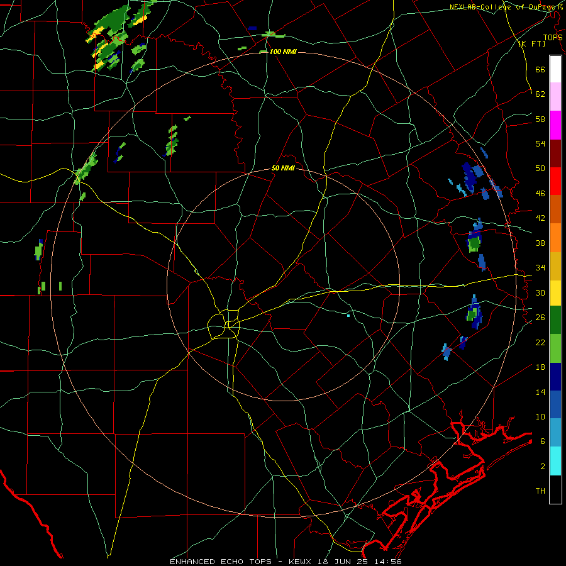Click the '22' legend value
Viewport: 566px width, 566px height.
(x=540, y=342)
